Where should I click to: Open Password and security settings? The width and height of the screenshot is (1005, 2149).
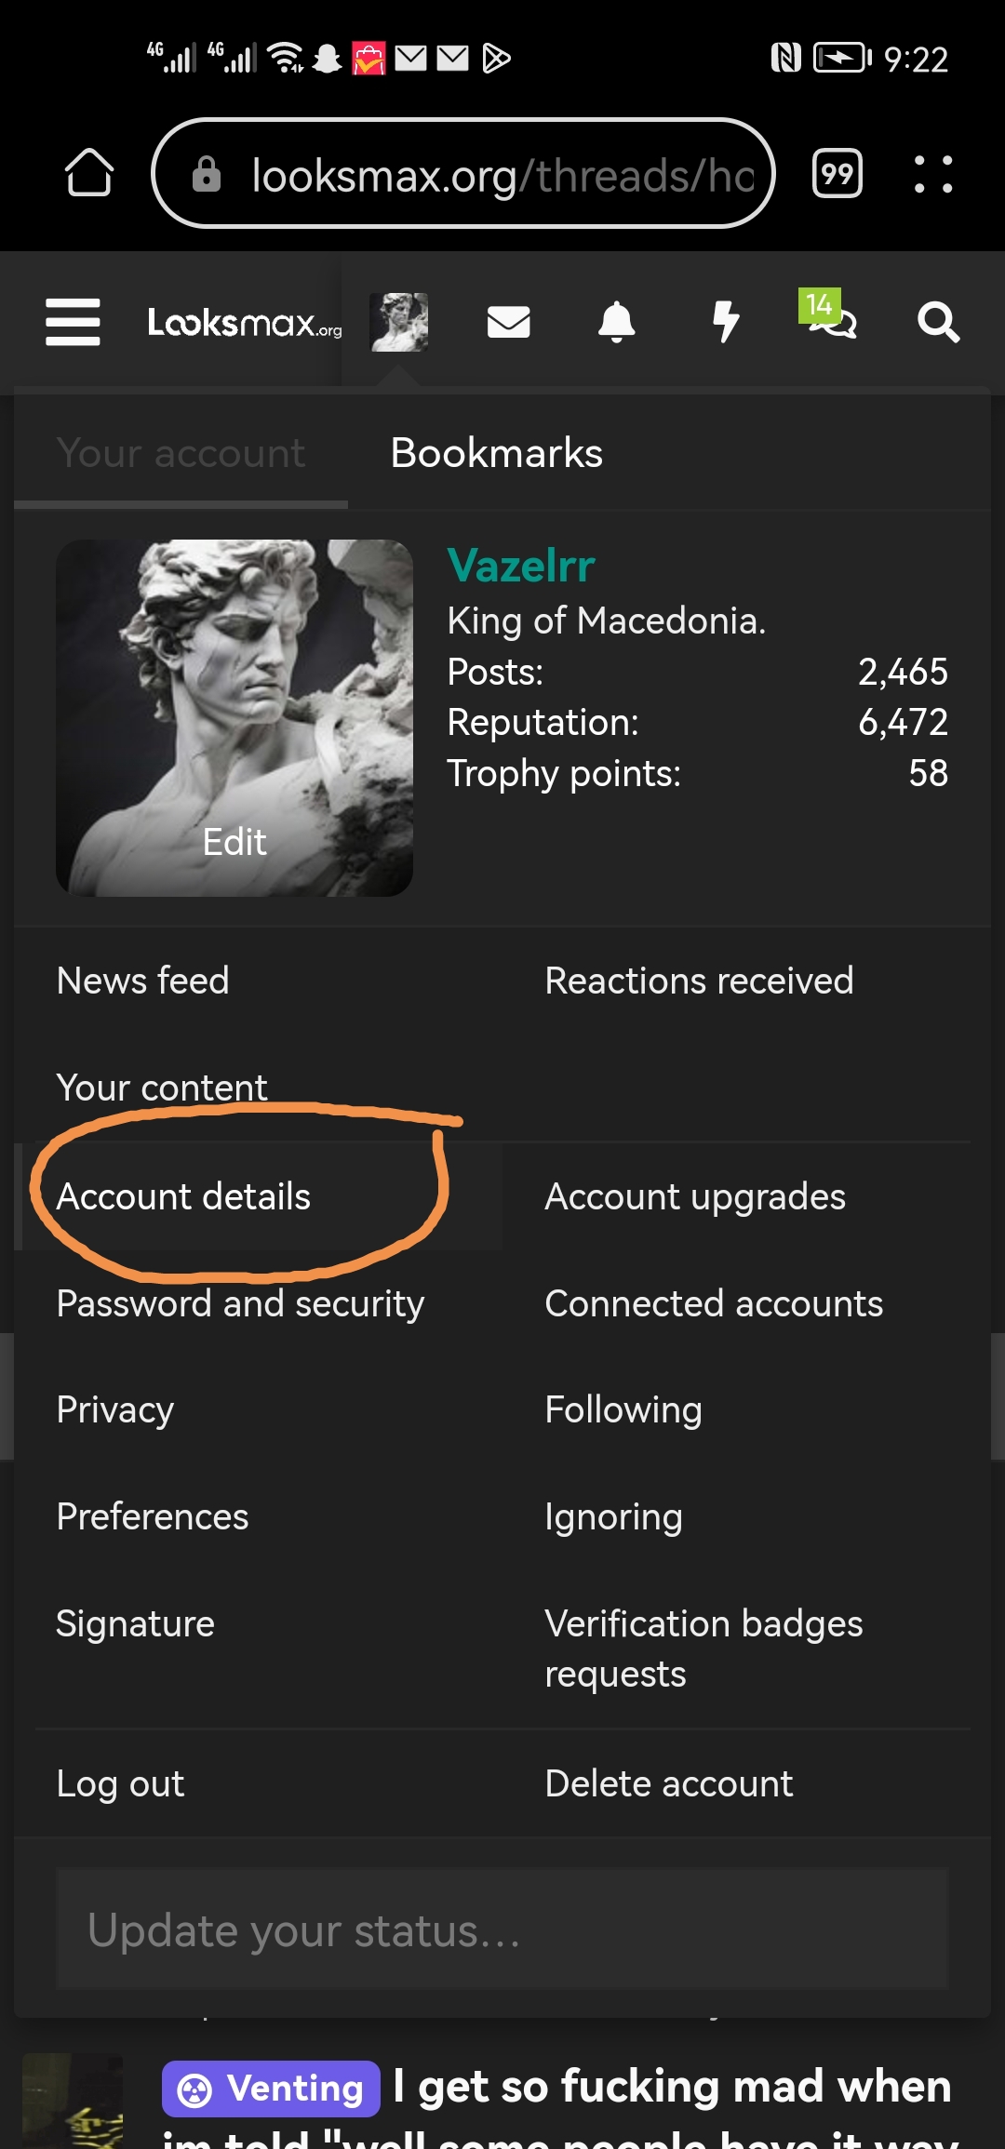coord(239,1303)
